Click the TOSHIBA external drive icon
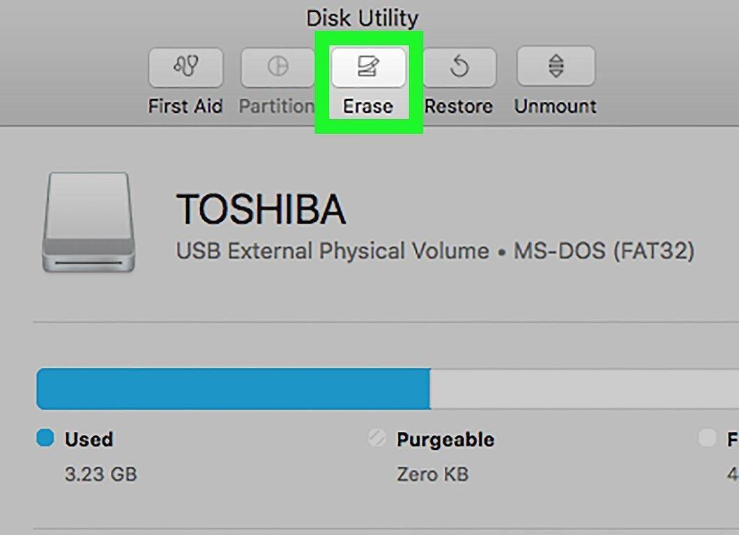Image resolution: width=739 pixels, height=535 pixels. pyautogui.click(x=89, y=222)
